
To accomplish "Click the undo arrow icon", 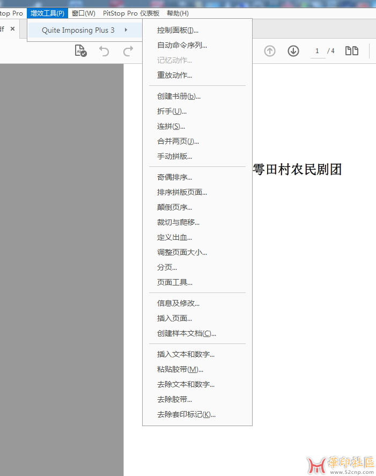I will pyautogui.click(x=104, y=51).
